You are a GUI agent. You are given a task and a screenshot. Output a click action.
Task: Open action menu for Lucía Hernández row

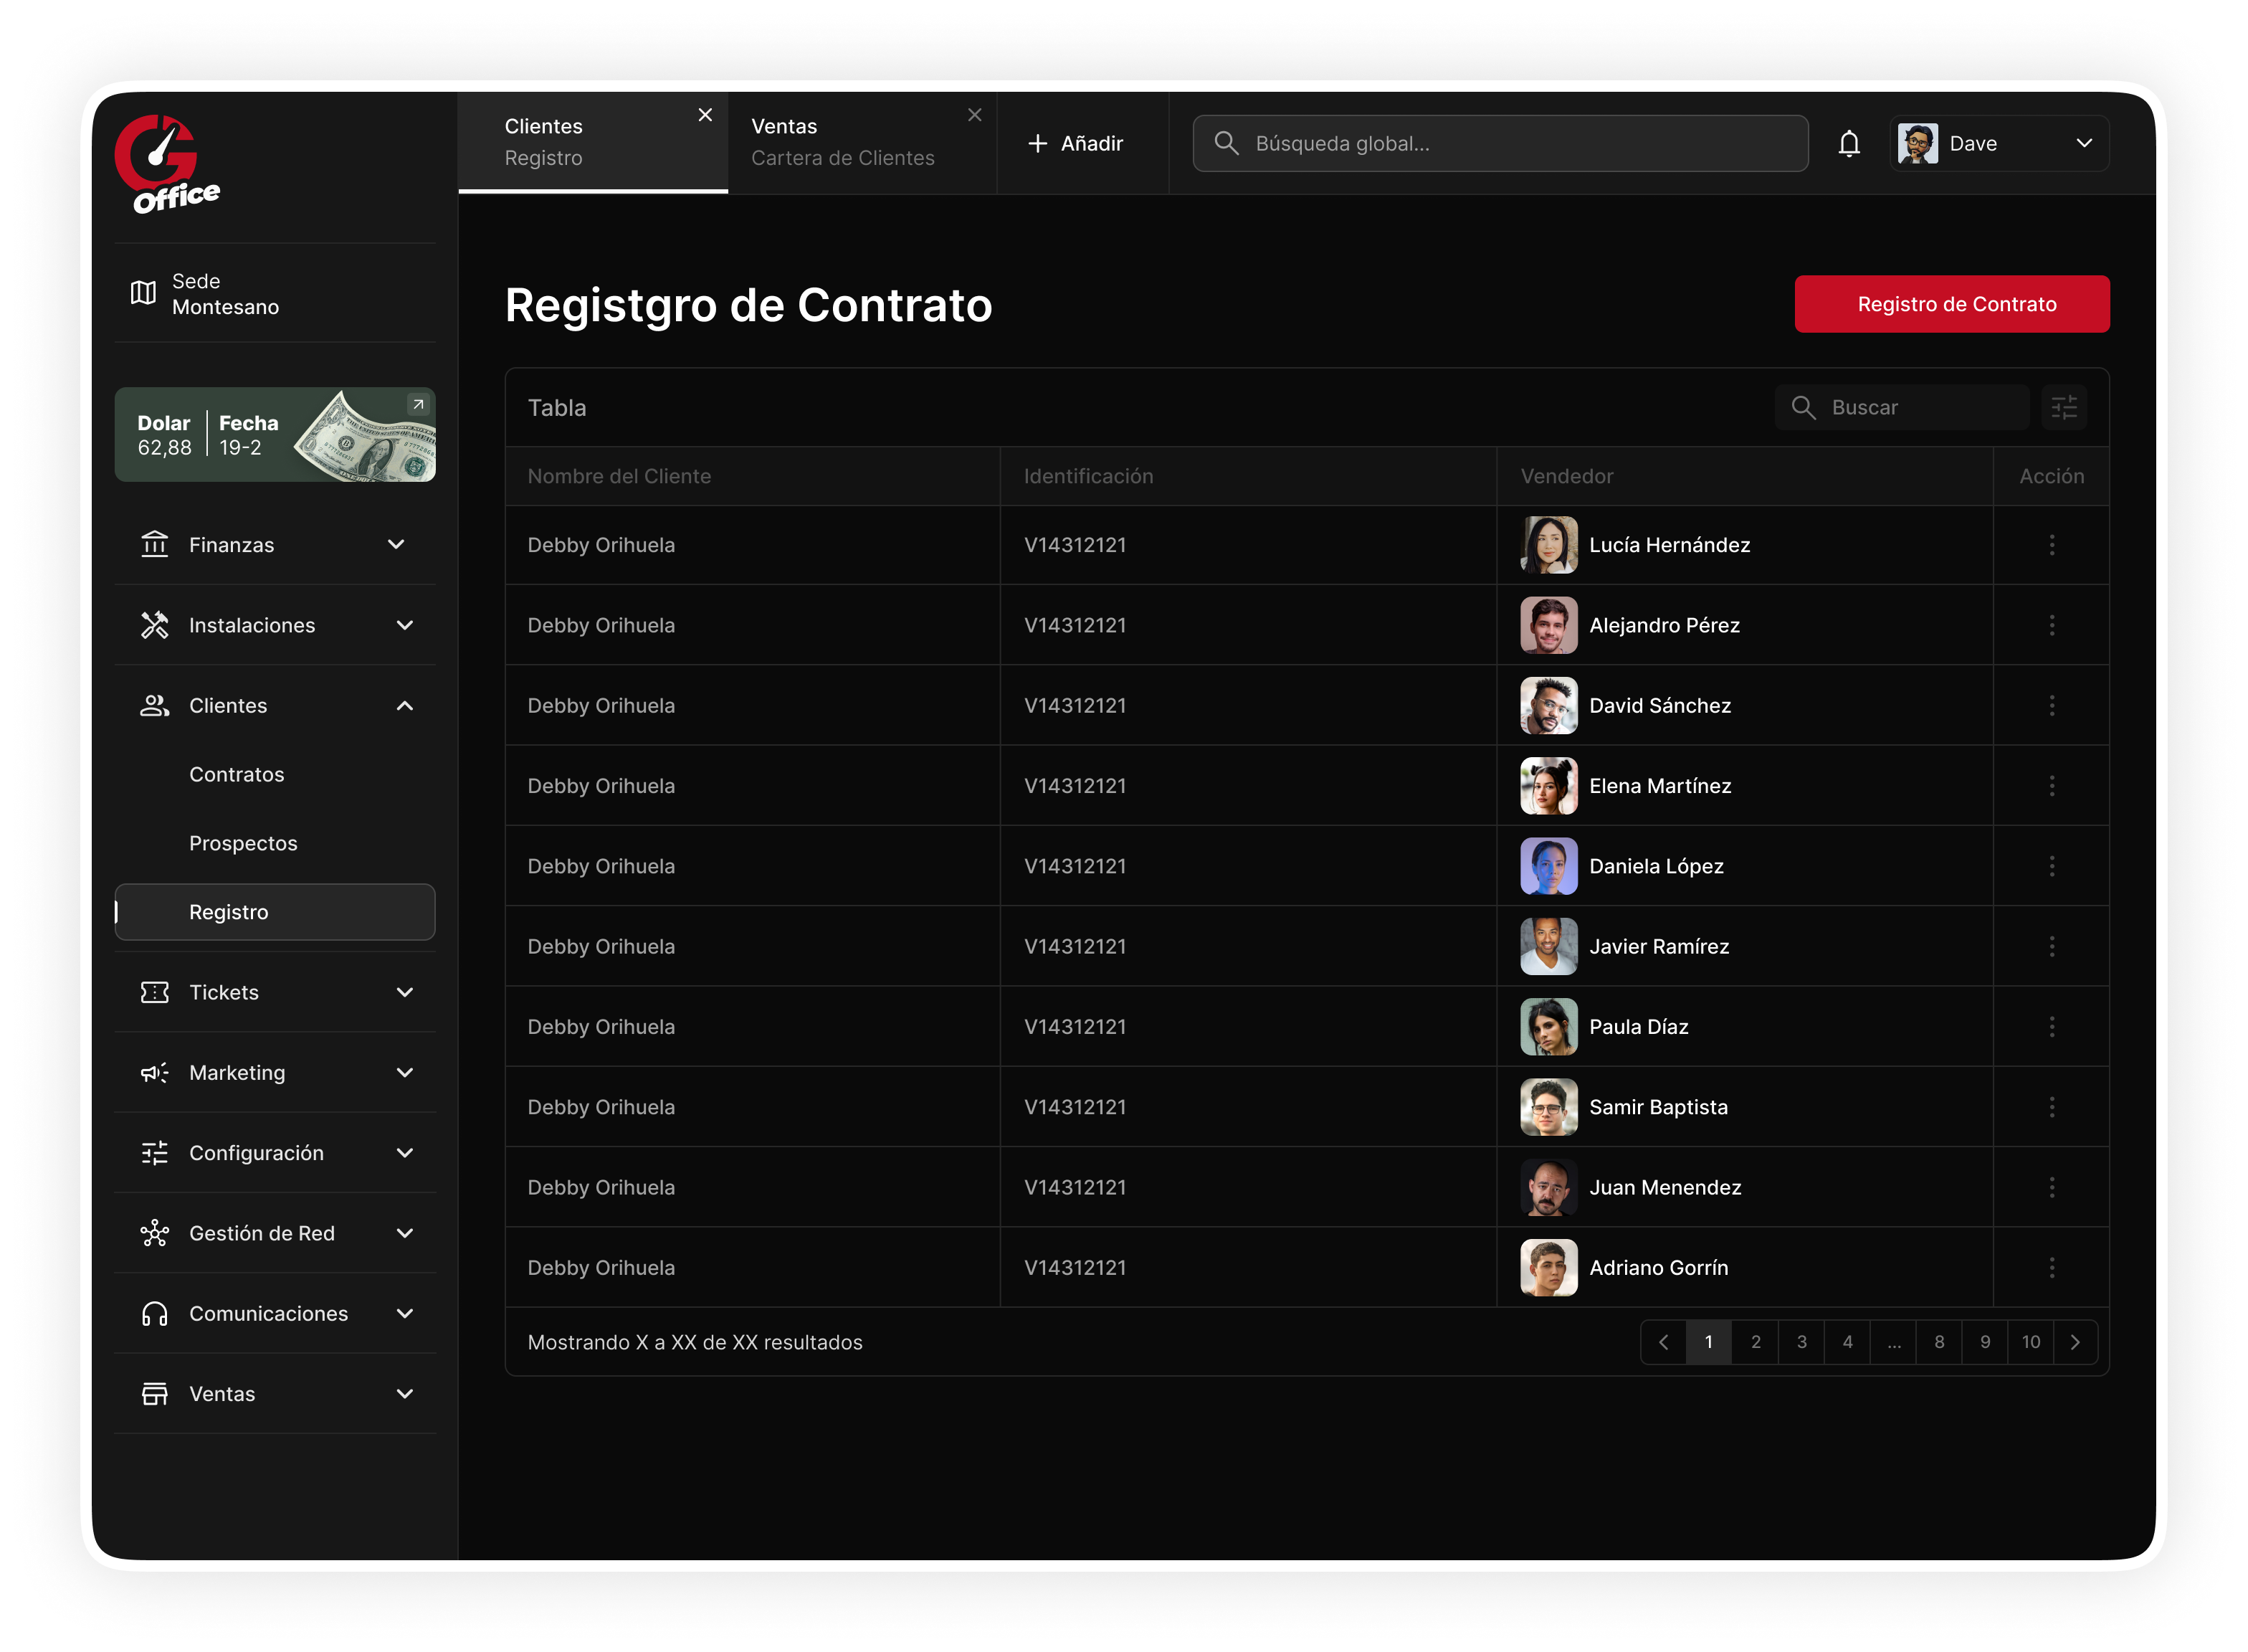point(2051,544)
